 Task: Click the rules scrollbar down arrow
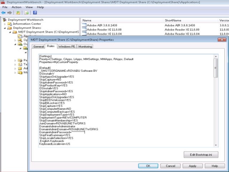tap(216, 145)
